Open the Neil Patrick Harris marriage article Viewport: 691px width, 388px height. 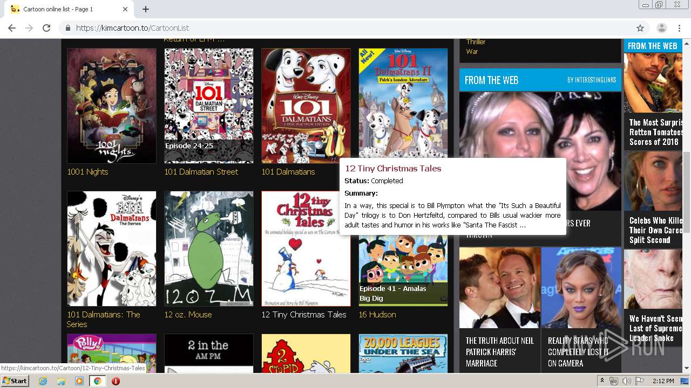(499, 309)
